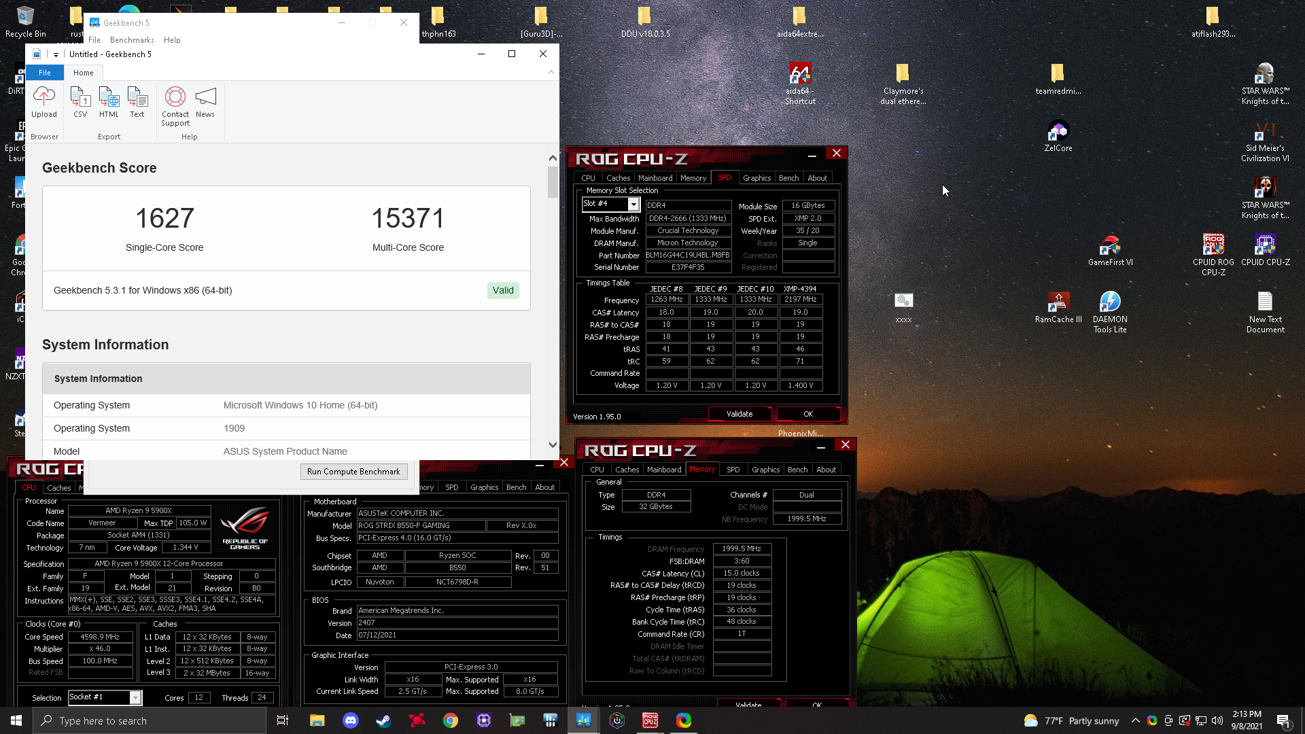Image resolution: width=1305 pixels, height=734 pixels.
Task: Open the Benchmarks menu in Geekbench 5
Action: (132, 40)
